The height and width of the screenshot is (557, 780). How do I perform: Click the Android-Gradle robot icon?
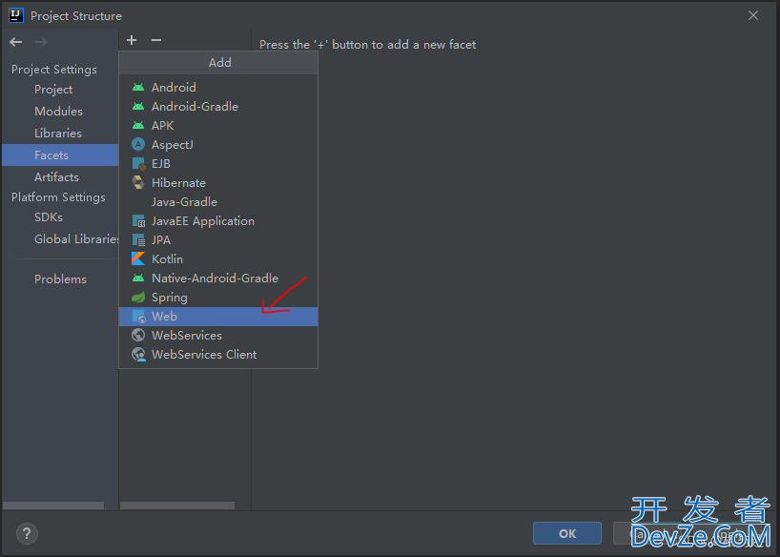tap(138, 106)
